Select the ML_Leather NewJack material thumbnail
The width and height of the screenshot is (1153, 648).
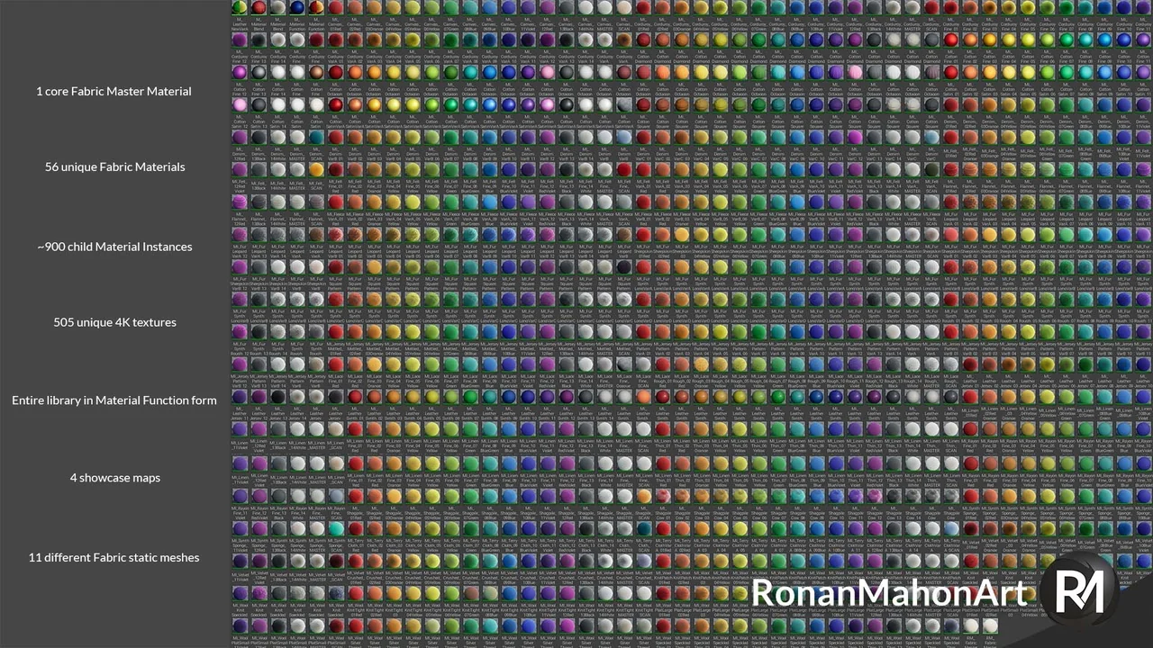(x=240, y=7)
